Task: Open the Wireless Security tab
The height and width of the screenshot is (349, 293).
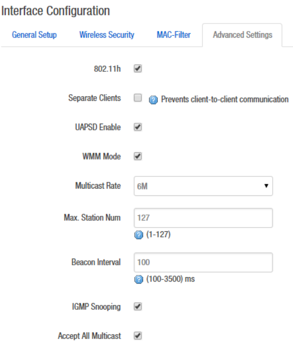Action: pyautogui.click(x=107, y=35)
